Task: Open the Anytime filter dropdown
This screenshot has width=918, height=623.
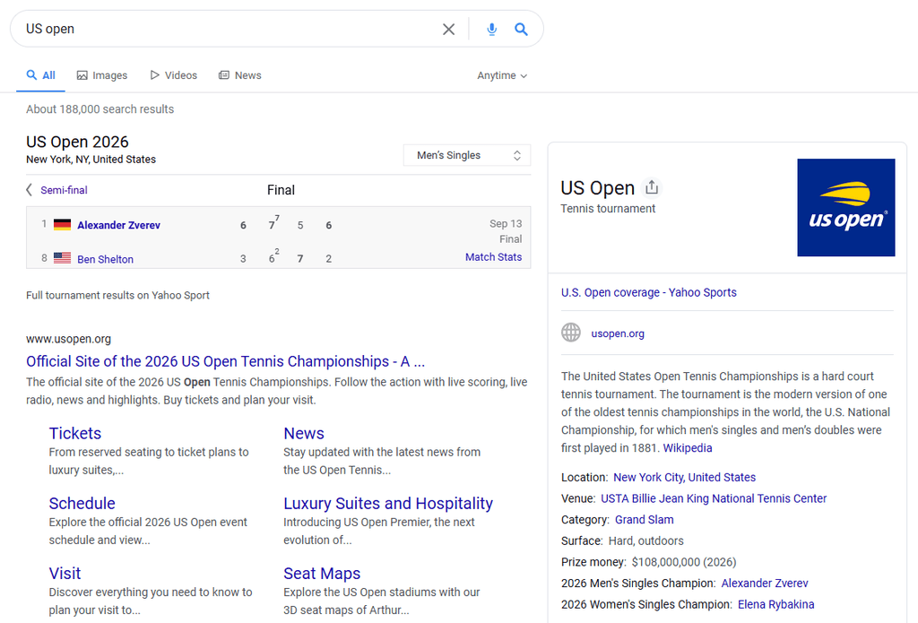Action: [502, 75]
